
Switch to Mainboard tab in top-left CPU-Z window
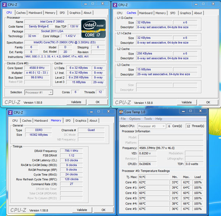[35, 13]
